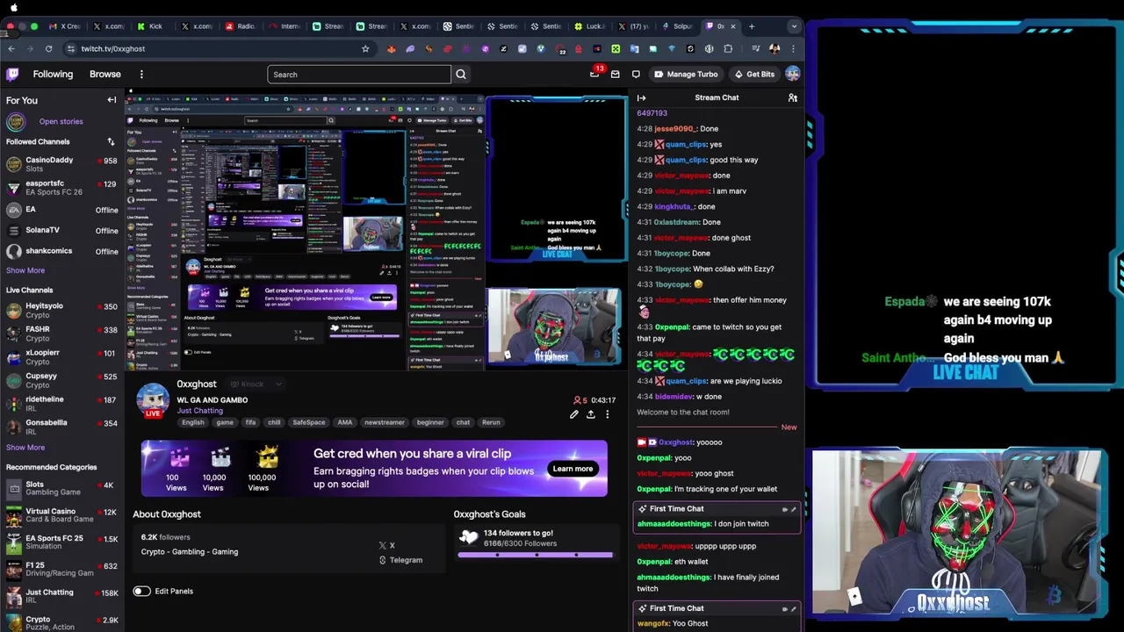Switch to the Radio browser tab
The height and width of the screenshot is (632, 1124).
pos(241,26)
